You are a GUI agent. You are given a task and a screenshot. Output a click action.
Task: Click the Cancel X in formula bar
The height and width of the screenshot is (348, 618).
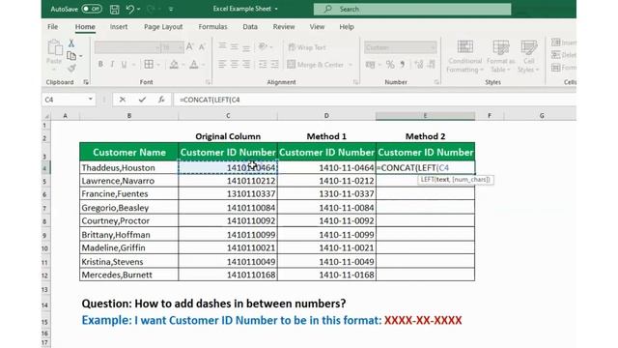(123, 100)
